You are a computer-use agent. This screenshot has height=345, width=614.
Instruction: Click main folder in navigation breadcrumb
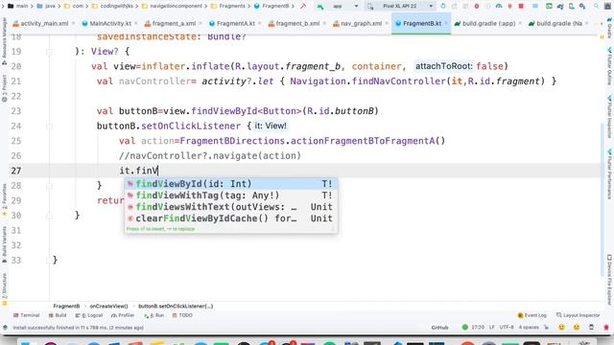click(x=18, y=7)
